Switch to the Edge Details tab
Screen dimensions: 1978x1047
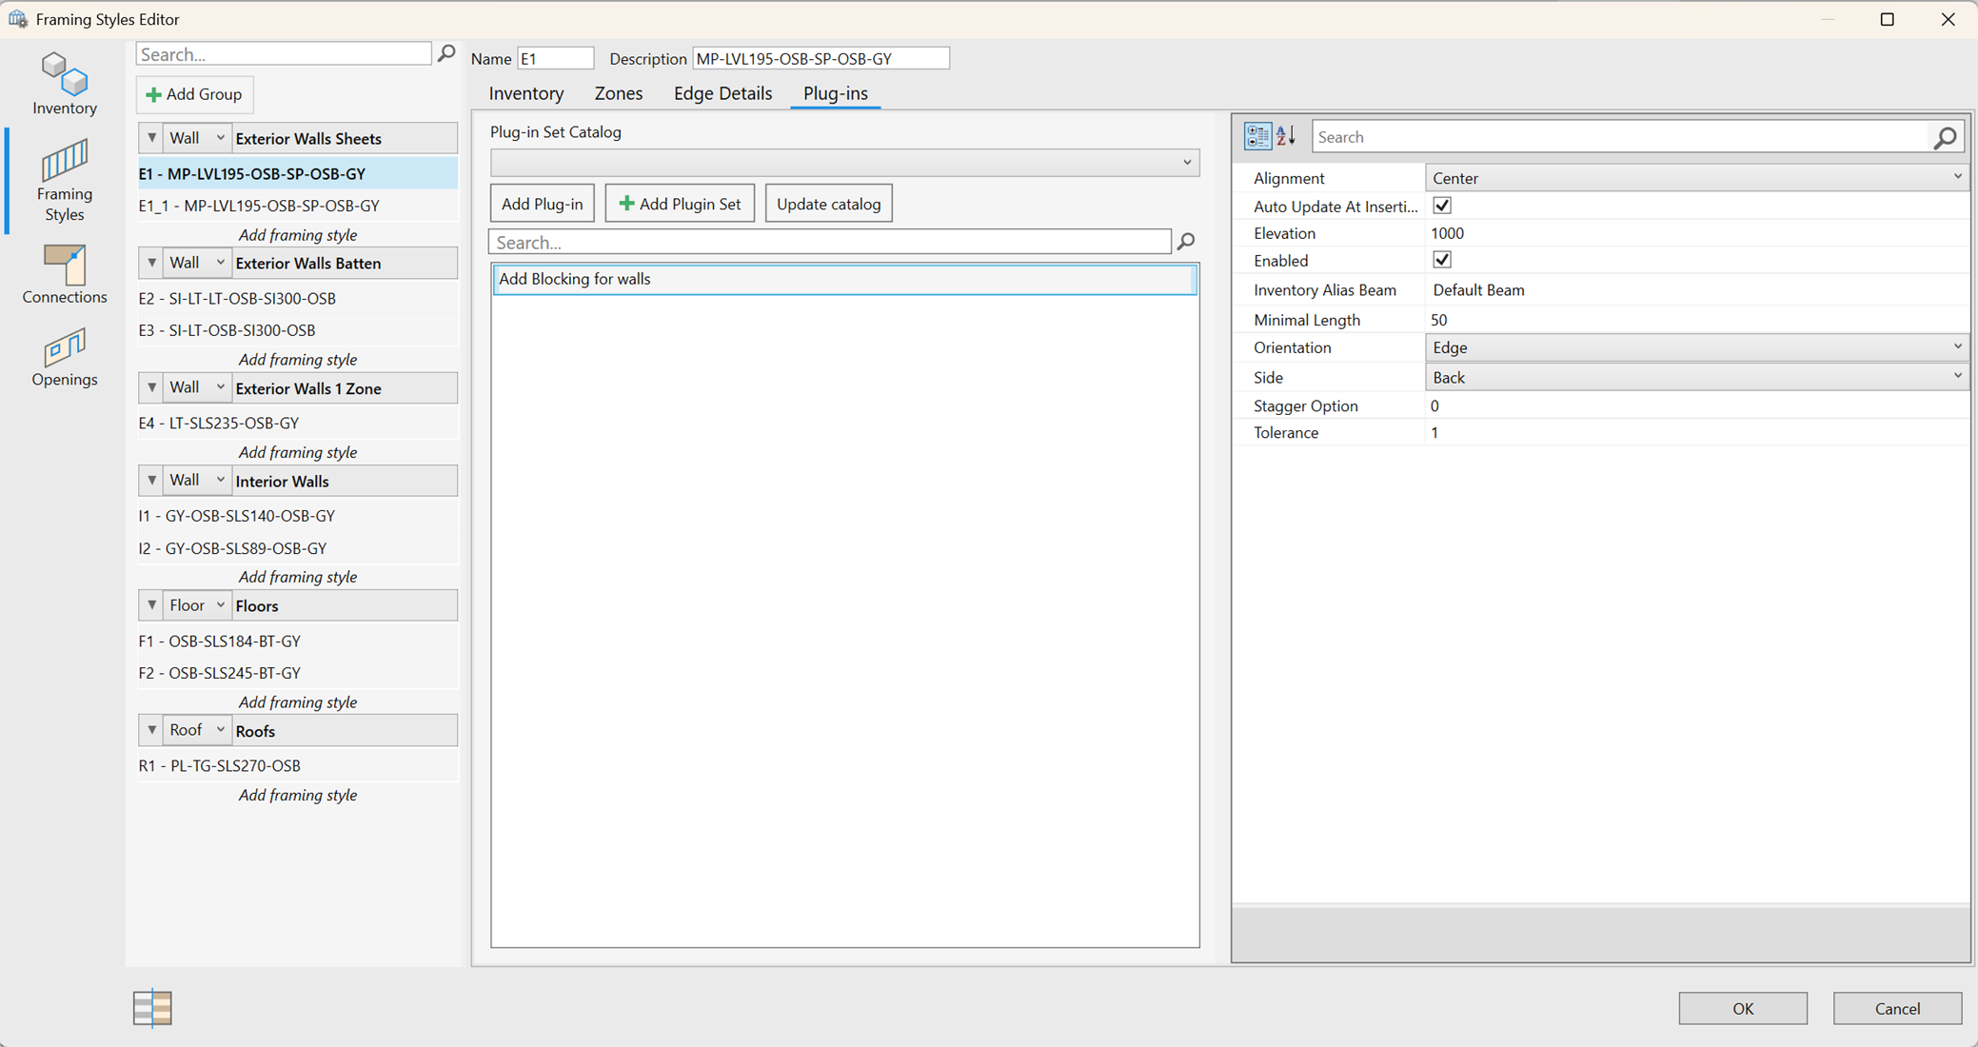(722, 93)
